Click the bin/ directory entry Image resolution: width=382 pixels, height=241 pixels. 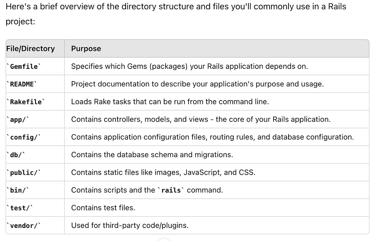click(x=18, y=190)
